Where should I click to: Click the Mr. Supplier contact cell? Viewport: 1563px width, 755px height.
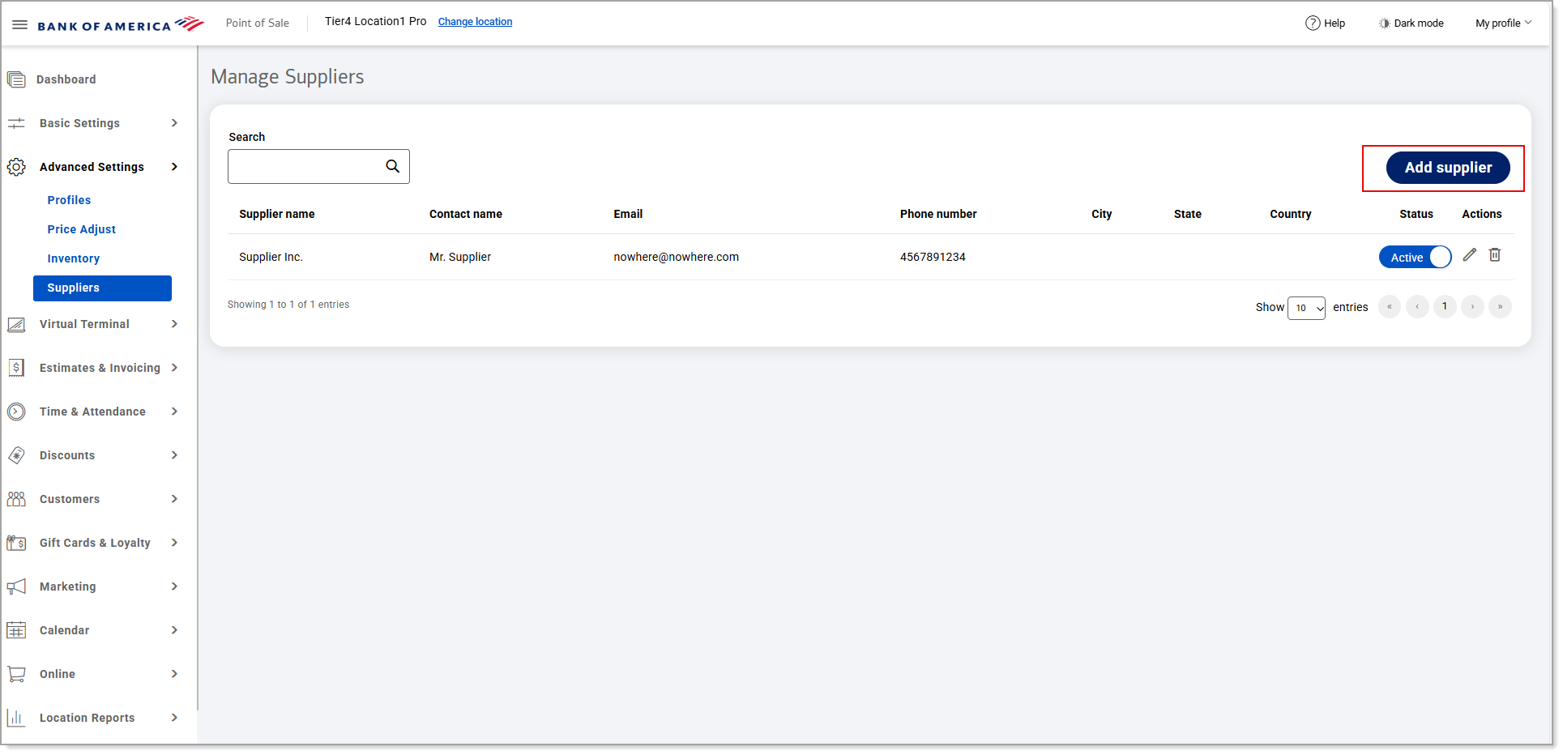click(x=460, y=257)
